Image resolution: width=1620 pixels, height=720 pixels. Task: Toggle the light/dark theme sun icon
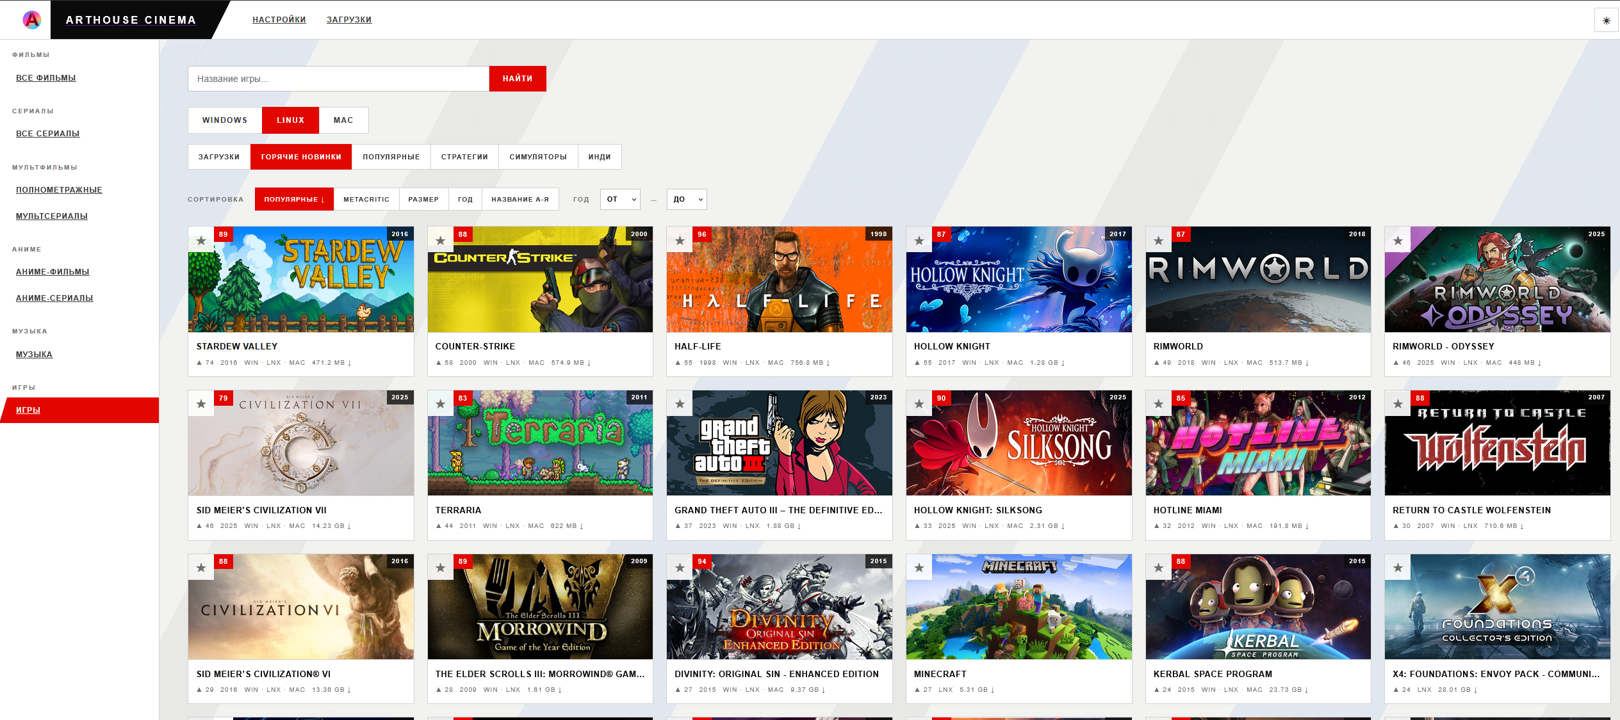[1606, 20]
